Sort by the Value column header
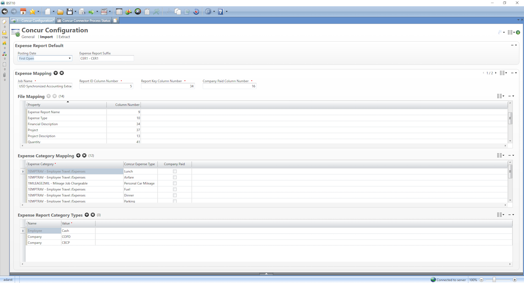The width and height of the screenshot is (524, 283). tap(78, 223)
